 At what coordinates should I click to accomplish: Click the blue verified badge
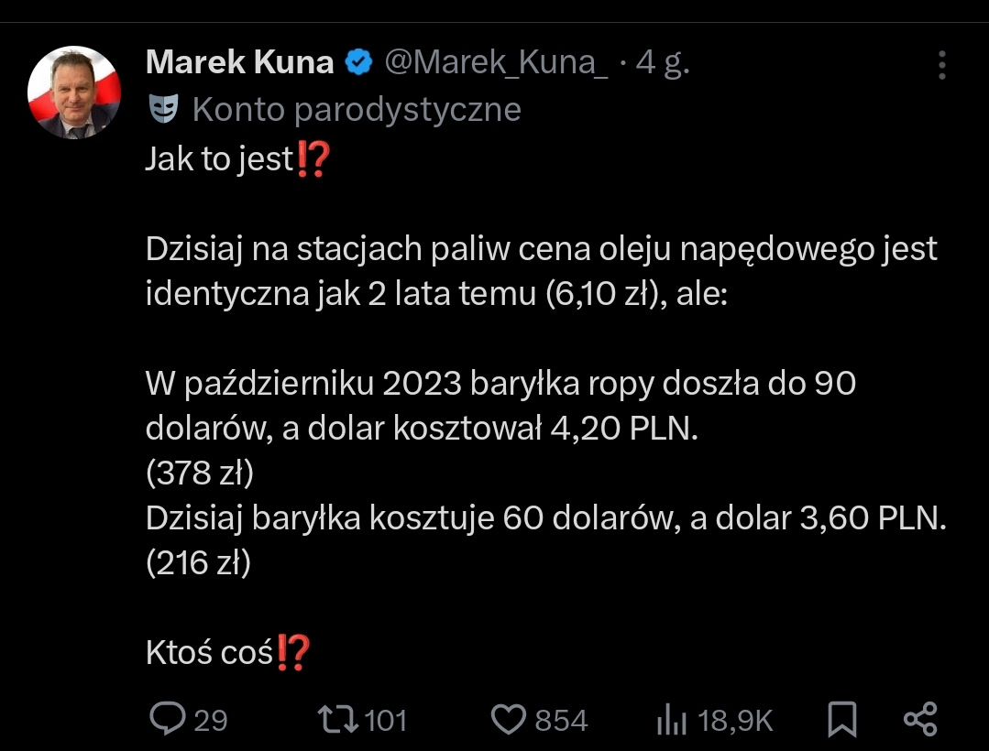357,63
